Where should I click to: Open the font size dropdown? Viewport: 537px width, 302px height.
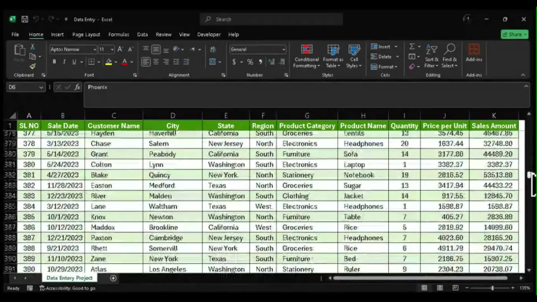tap(112, 49)
